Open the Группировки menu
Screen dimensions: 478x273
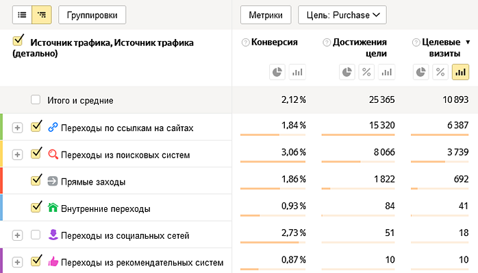coord(92,14)
